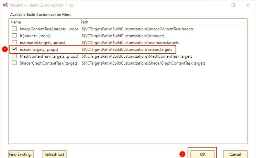Image resolution: width=256 pixels, height=158 pixels.
Task: Minimize the Build Customization Files dialog
Action: coord(219,5)
